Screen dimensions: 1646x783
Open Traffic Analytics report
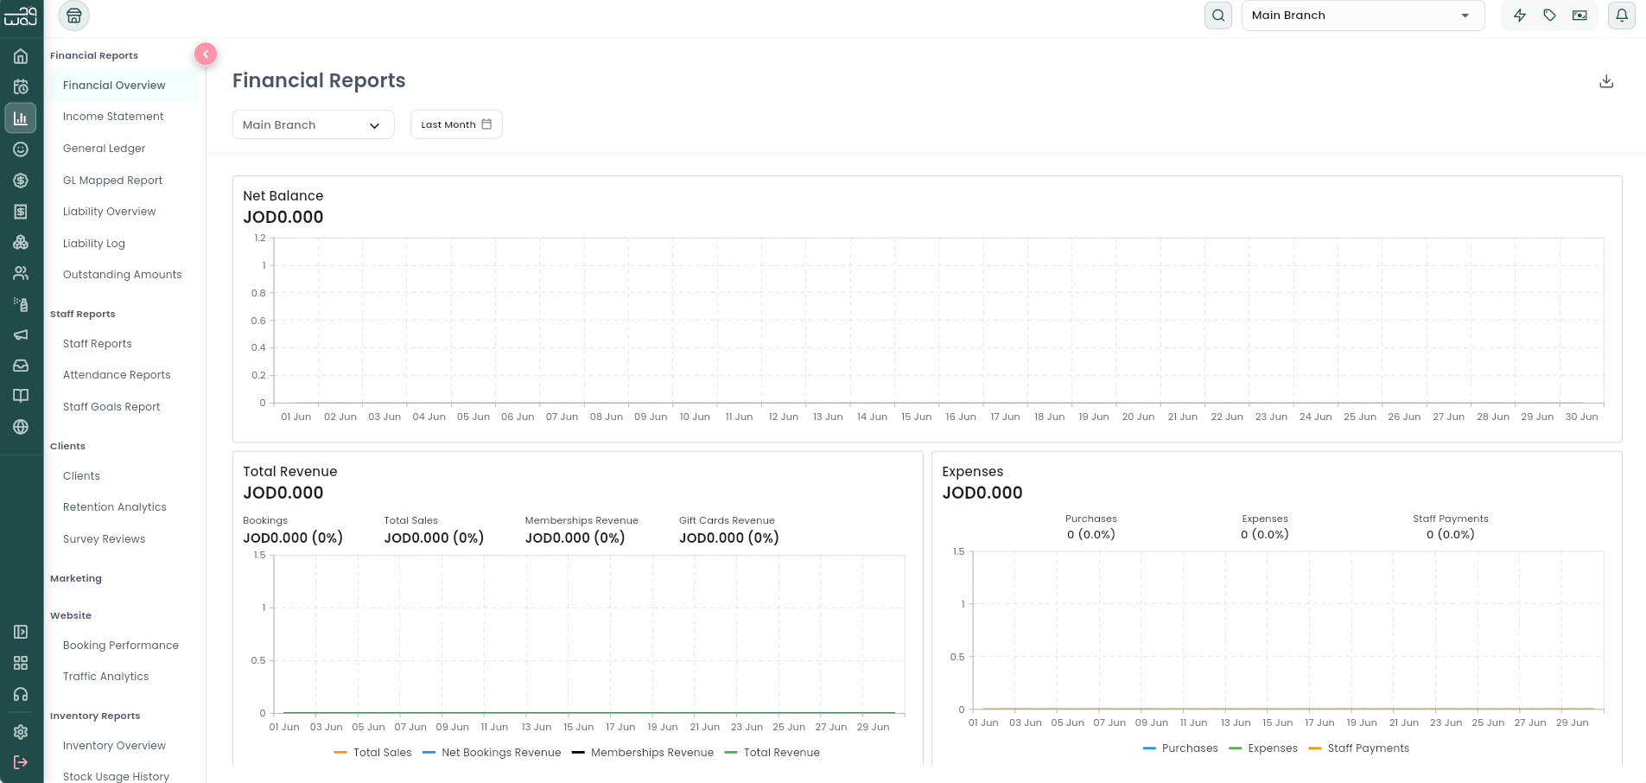click(105, 677)
